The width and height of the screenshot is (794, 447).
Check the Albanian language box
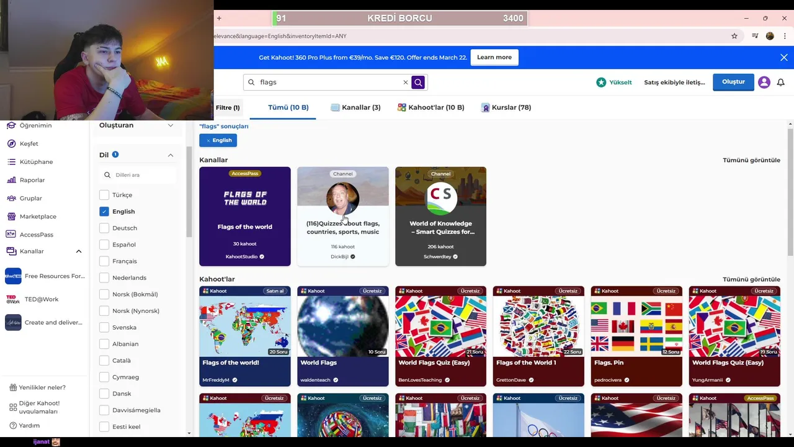104,344
